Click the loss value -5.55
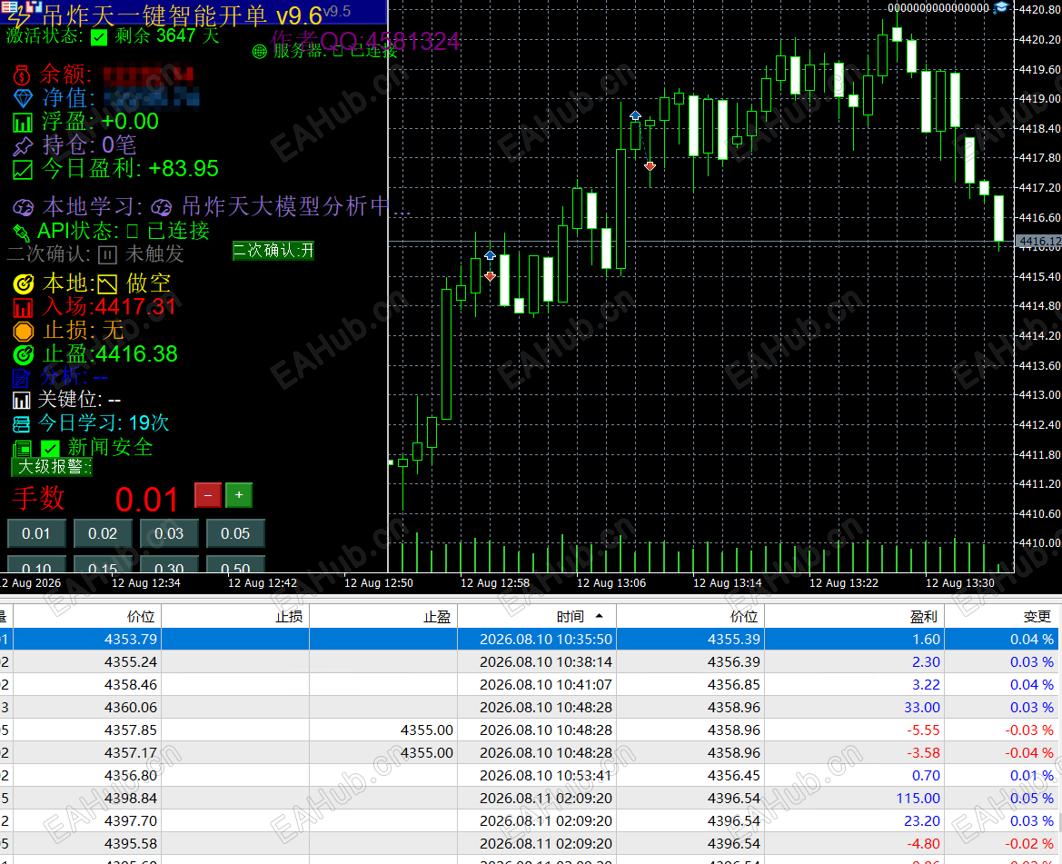 (x=923, y=730)
